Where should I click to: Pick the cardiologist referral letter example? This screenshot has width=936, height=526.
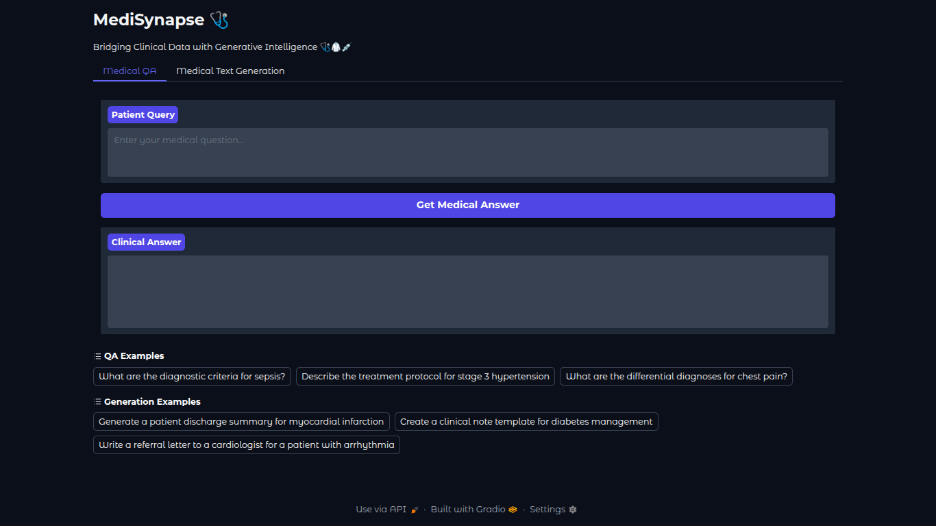pyautogui.click(x=246, y=445)
